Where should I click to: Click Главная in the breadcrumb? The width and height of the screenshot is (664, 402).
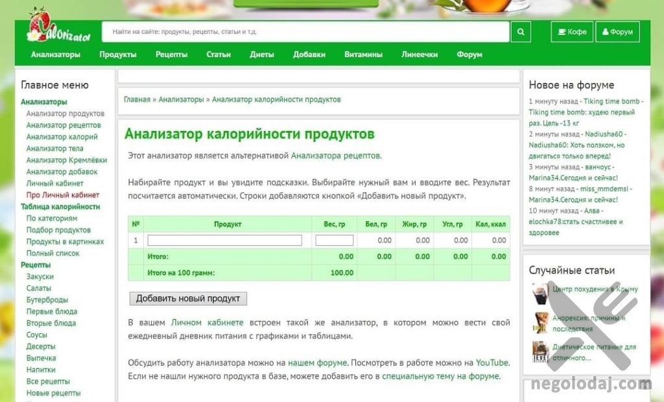tap(137, 100)
